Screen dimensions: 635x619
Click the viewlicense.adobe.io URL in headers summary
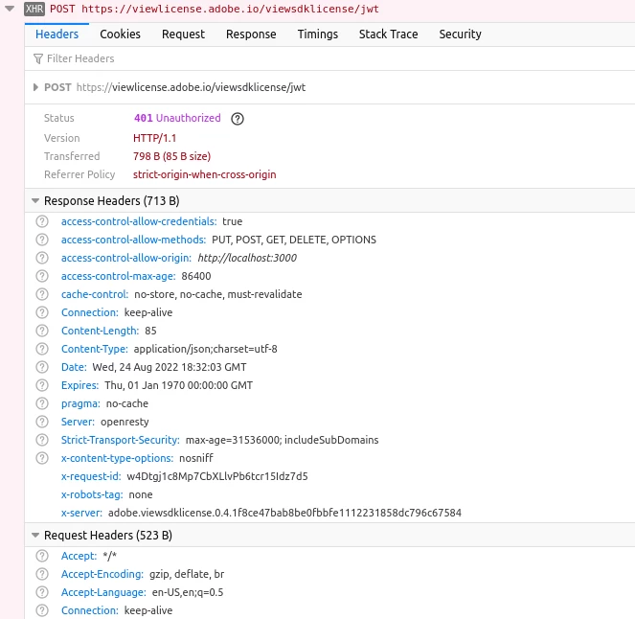tap(192, 87)
